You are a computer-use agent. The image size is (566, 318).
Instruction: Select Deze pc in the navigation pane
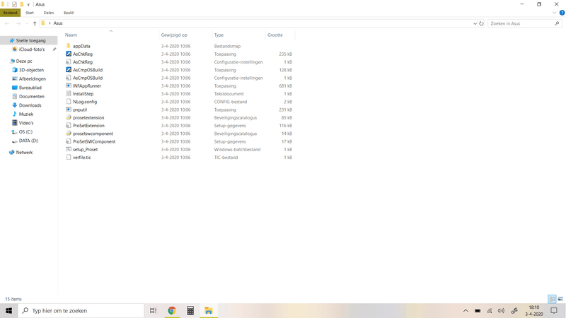[x=24, y=61]
